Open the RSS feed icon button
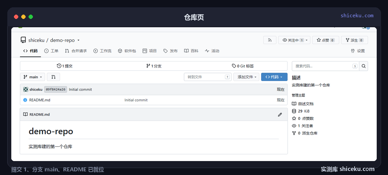This screenshot has width=388, height=175. (270, 40)
